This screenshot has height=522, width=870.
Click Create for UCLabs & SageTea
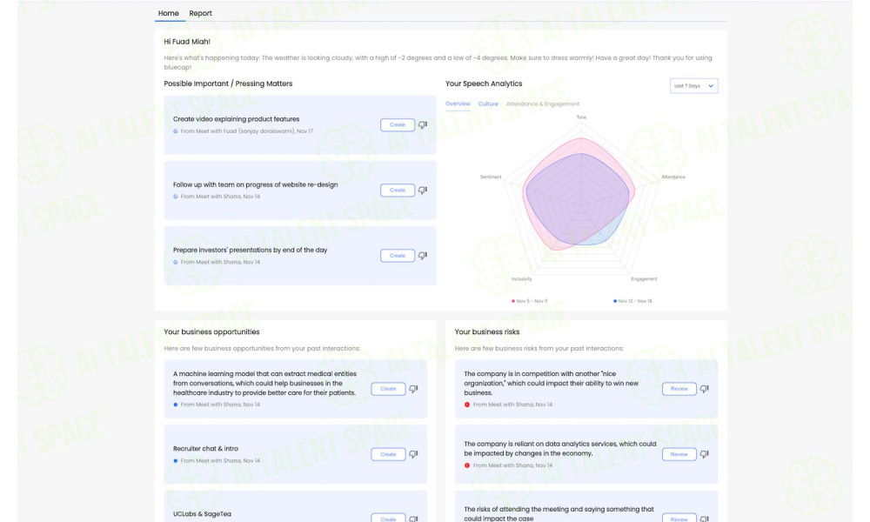[x=388, y=519]
